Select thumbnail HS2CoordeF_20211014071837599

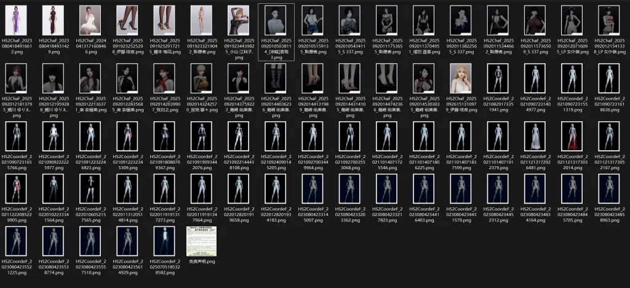(x=461, y=136)
